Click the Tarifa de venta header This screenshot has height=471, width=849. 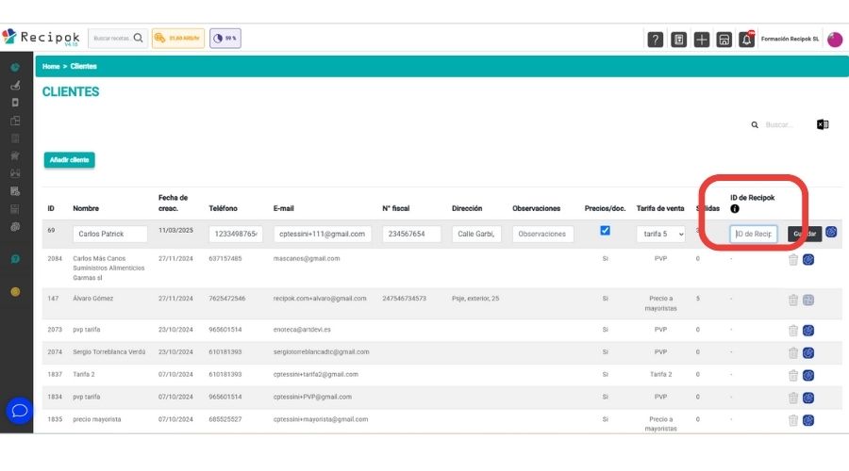[660, 208]
